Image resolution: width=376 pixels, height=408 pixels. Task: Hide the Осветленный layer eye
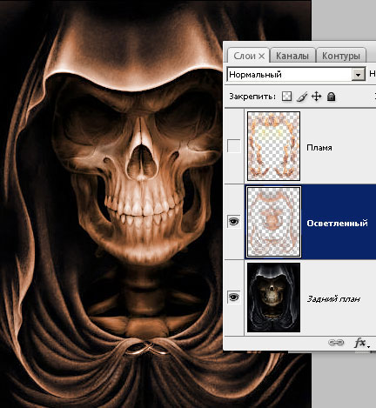(x=234, y=222)
